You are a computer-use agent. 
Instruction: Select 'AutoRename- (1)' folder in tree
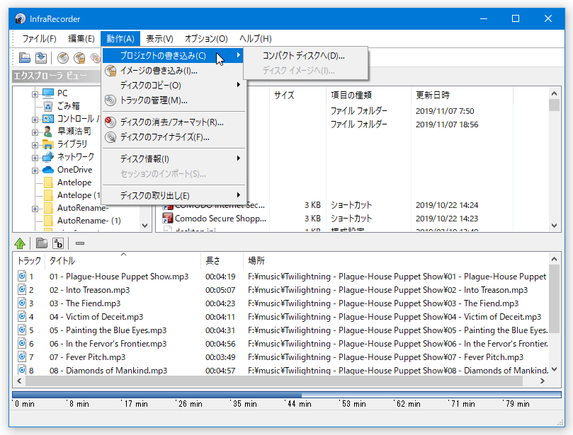89,221
